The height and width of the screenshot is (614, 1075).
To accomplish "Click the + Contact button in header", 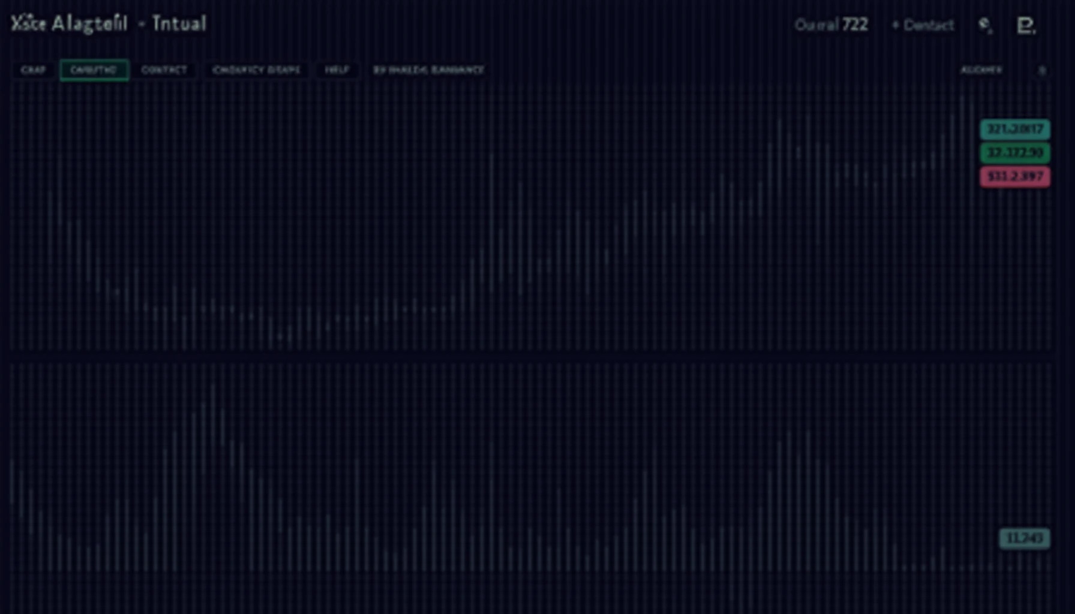I will click(923, 25).
